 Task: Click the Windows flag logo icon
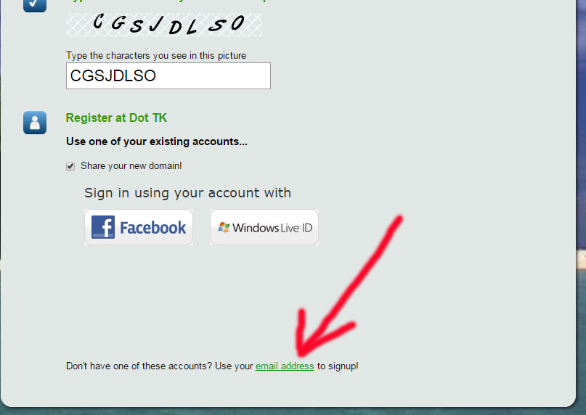(224, 227)
